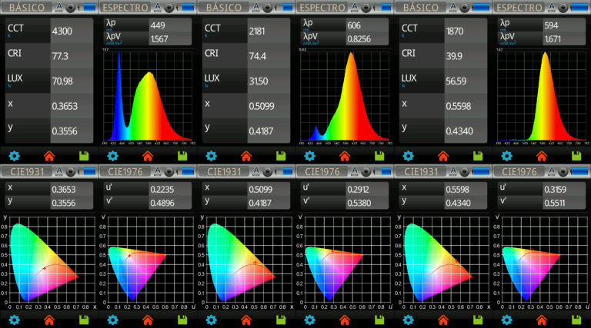Toggle the A mode icon in the CCT 4300 panel
Image resolution: width=591 pixels, height=328 pixels.
coord(59,8)
